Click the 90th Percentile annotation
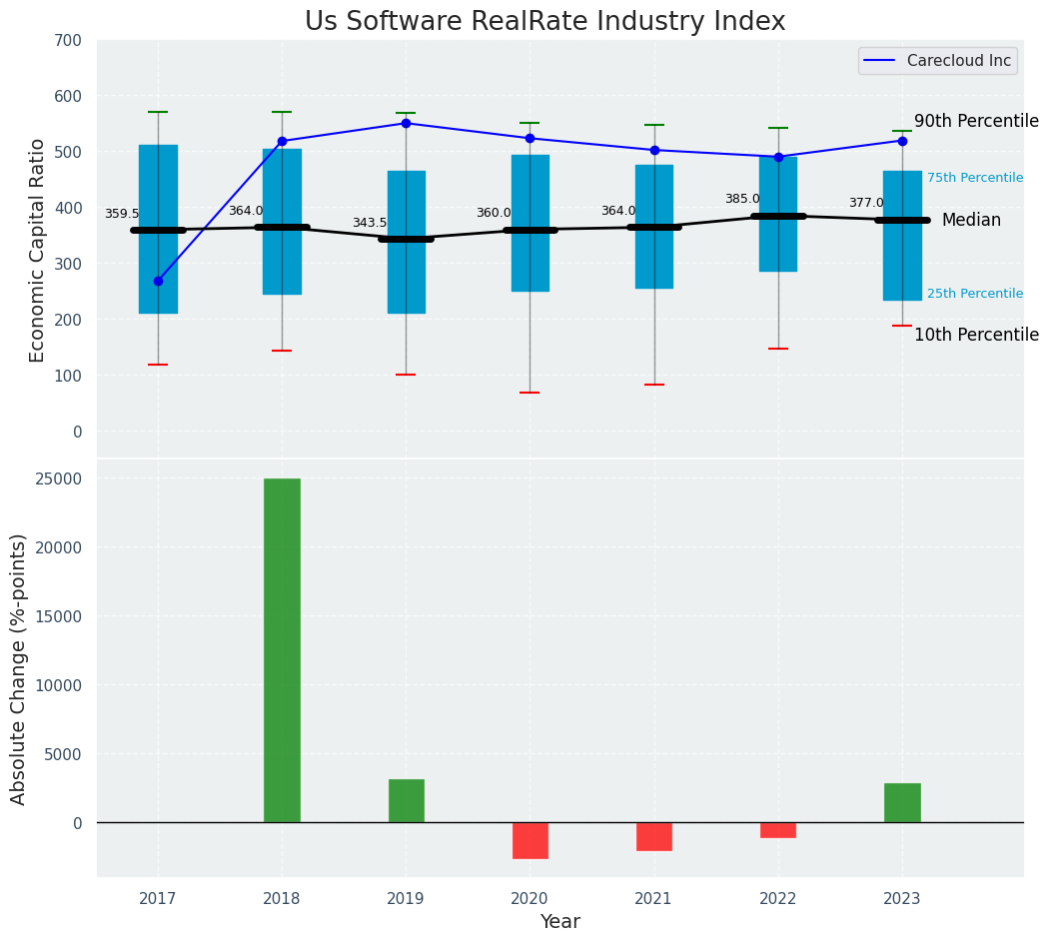 click(x=976, y=121)
